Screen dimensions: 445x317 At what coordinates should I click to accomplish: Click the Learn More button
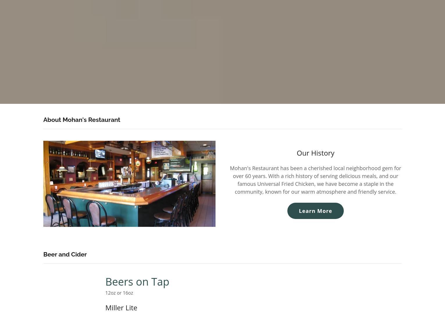tap(315, 211)
